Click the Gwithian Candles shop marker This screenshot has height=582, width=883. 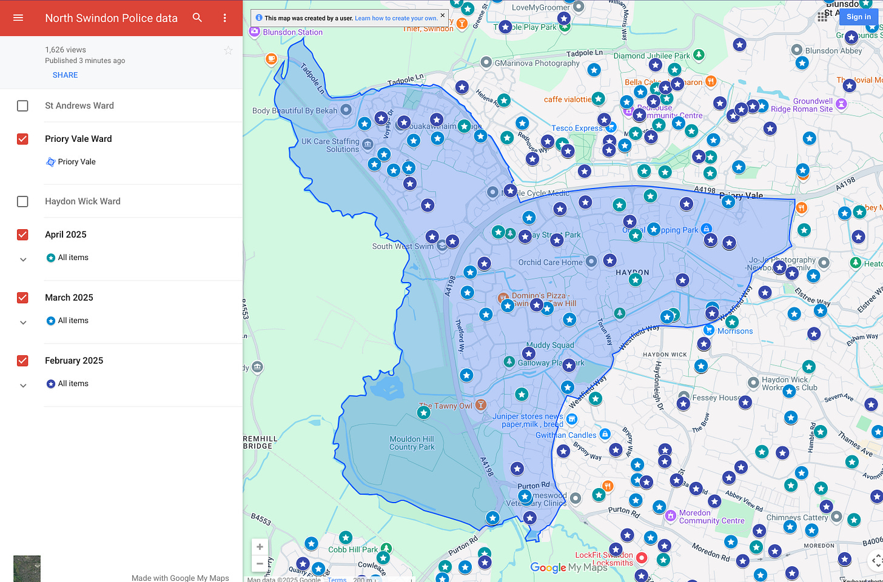tap(605, 434)
